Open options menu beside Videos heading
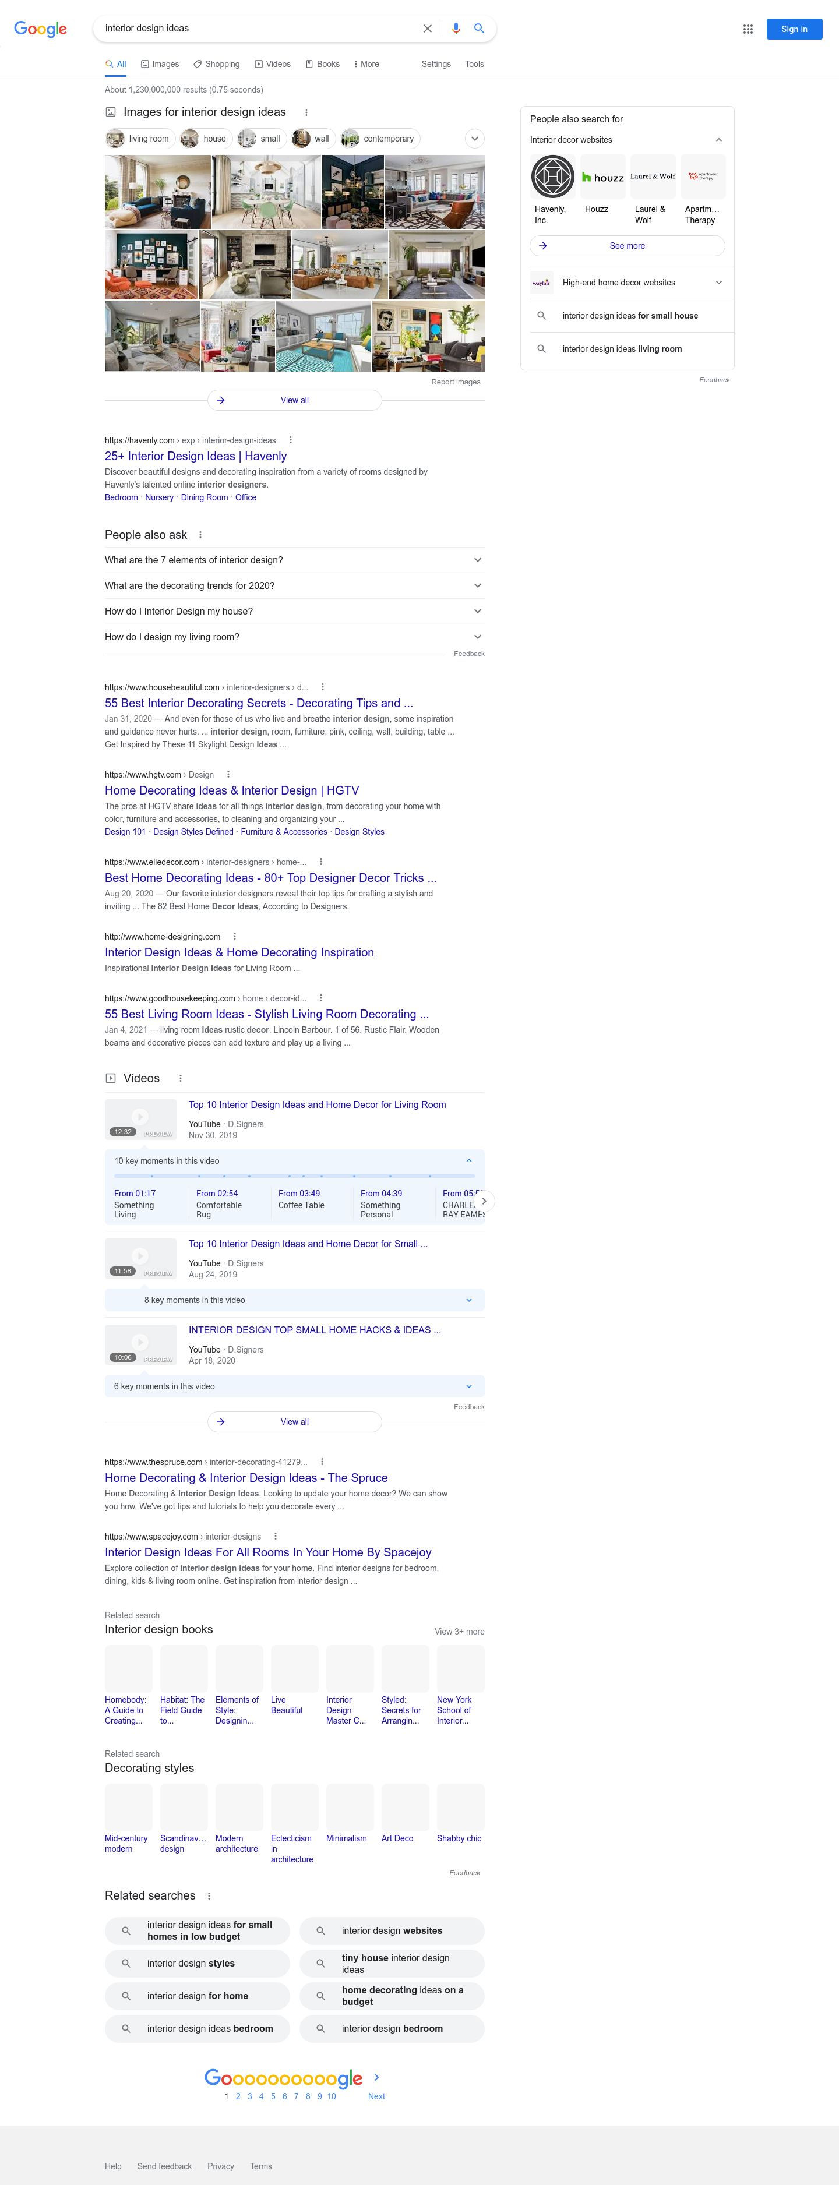The width and height of the screenshot is (839, 2185). click(x=180, y=1078)
